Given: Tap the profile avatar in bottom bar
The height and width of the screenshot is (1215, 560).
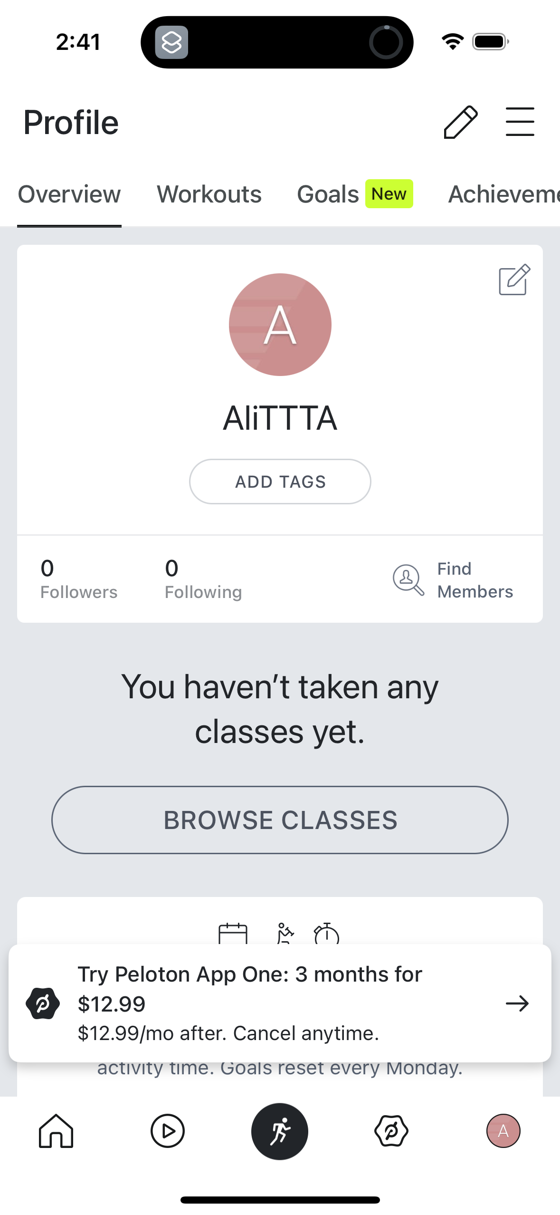Looking at the screenshot, I should pyautogui.click(x=503, y=1131).
